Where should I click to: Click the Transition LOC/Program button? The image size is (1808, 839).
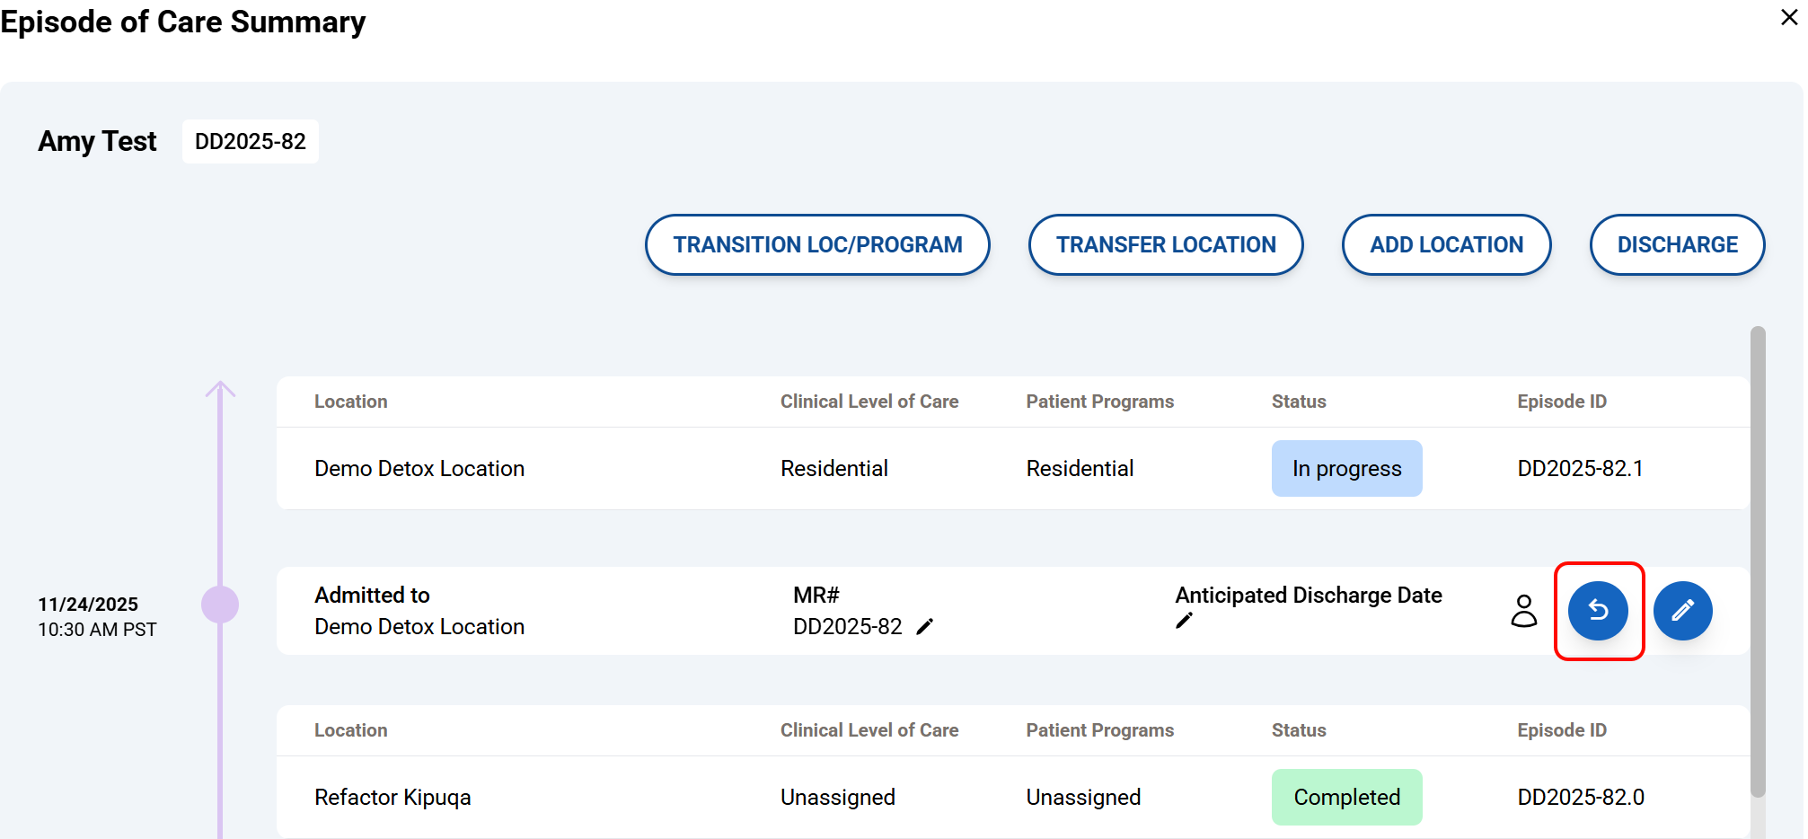coord(817,244)
